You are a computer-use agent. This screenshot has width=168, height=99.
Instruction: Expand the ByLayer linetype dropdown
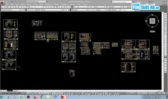click(x=97, y=10)
